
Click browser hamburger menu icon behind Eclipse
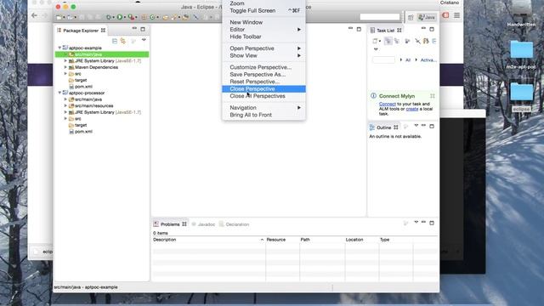point(457,15)
